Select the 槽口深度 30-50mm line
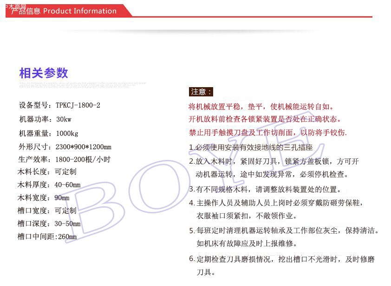Image resolution: width=391 pixels, height=286 pixels. click(49, 223)
